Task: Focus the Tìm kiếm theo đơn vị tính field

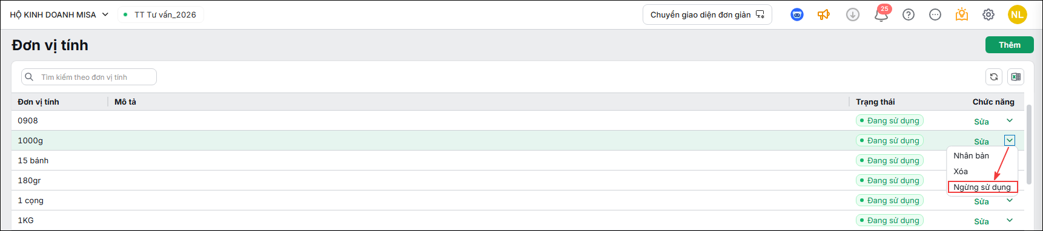Action: click(89, 77)
